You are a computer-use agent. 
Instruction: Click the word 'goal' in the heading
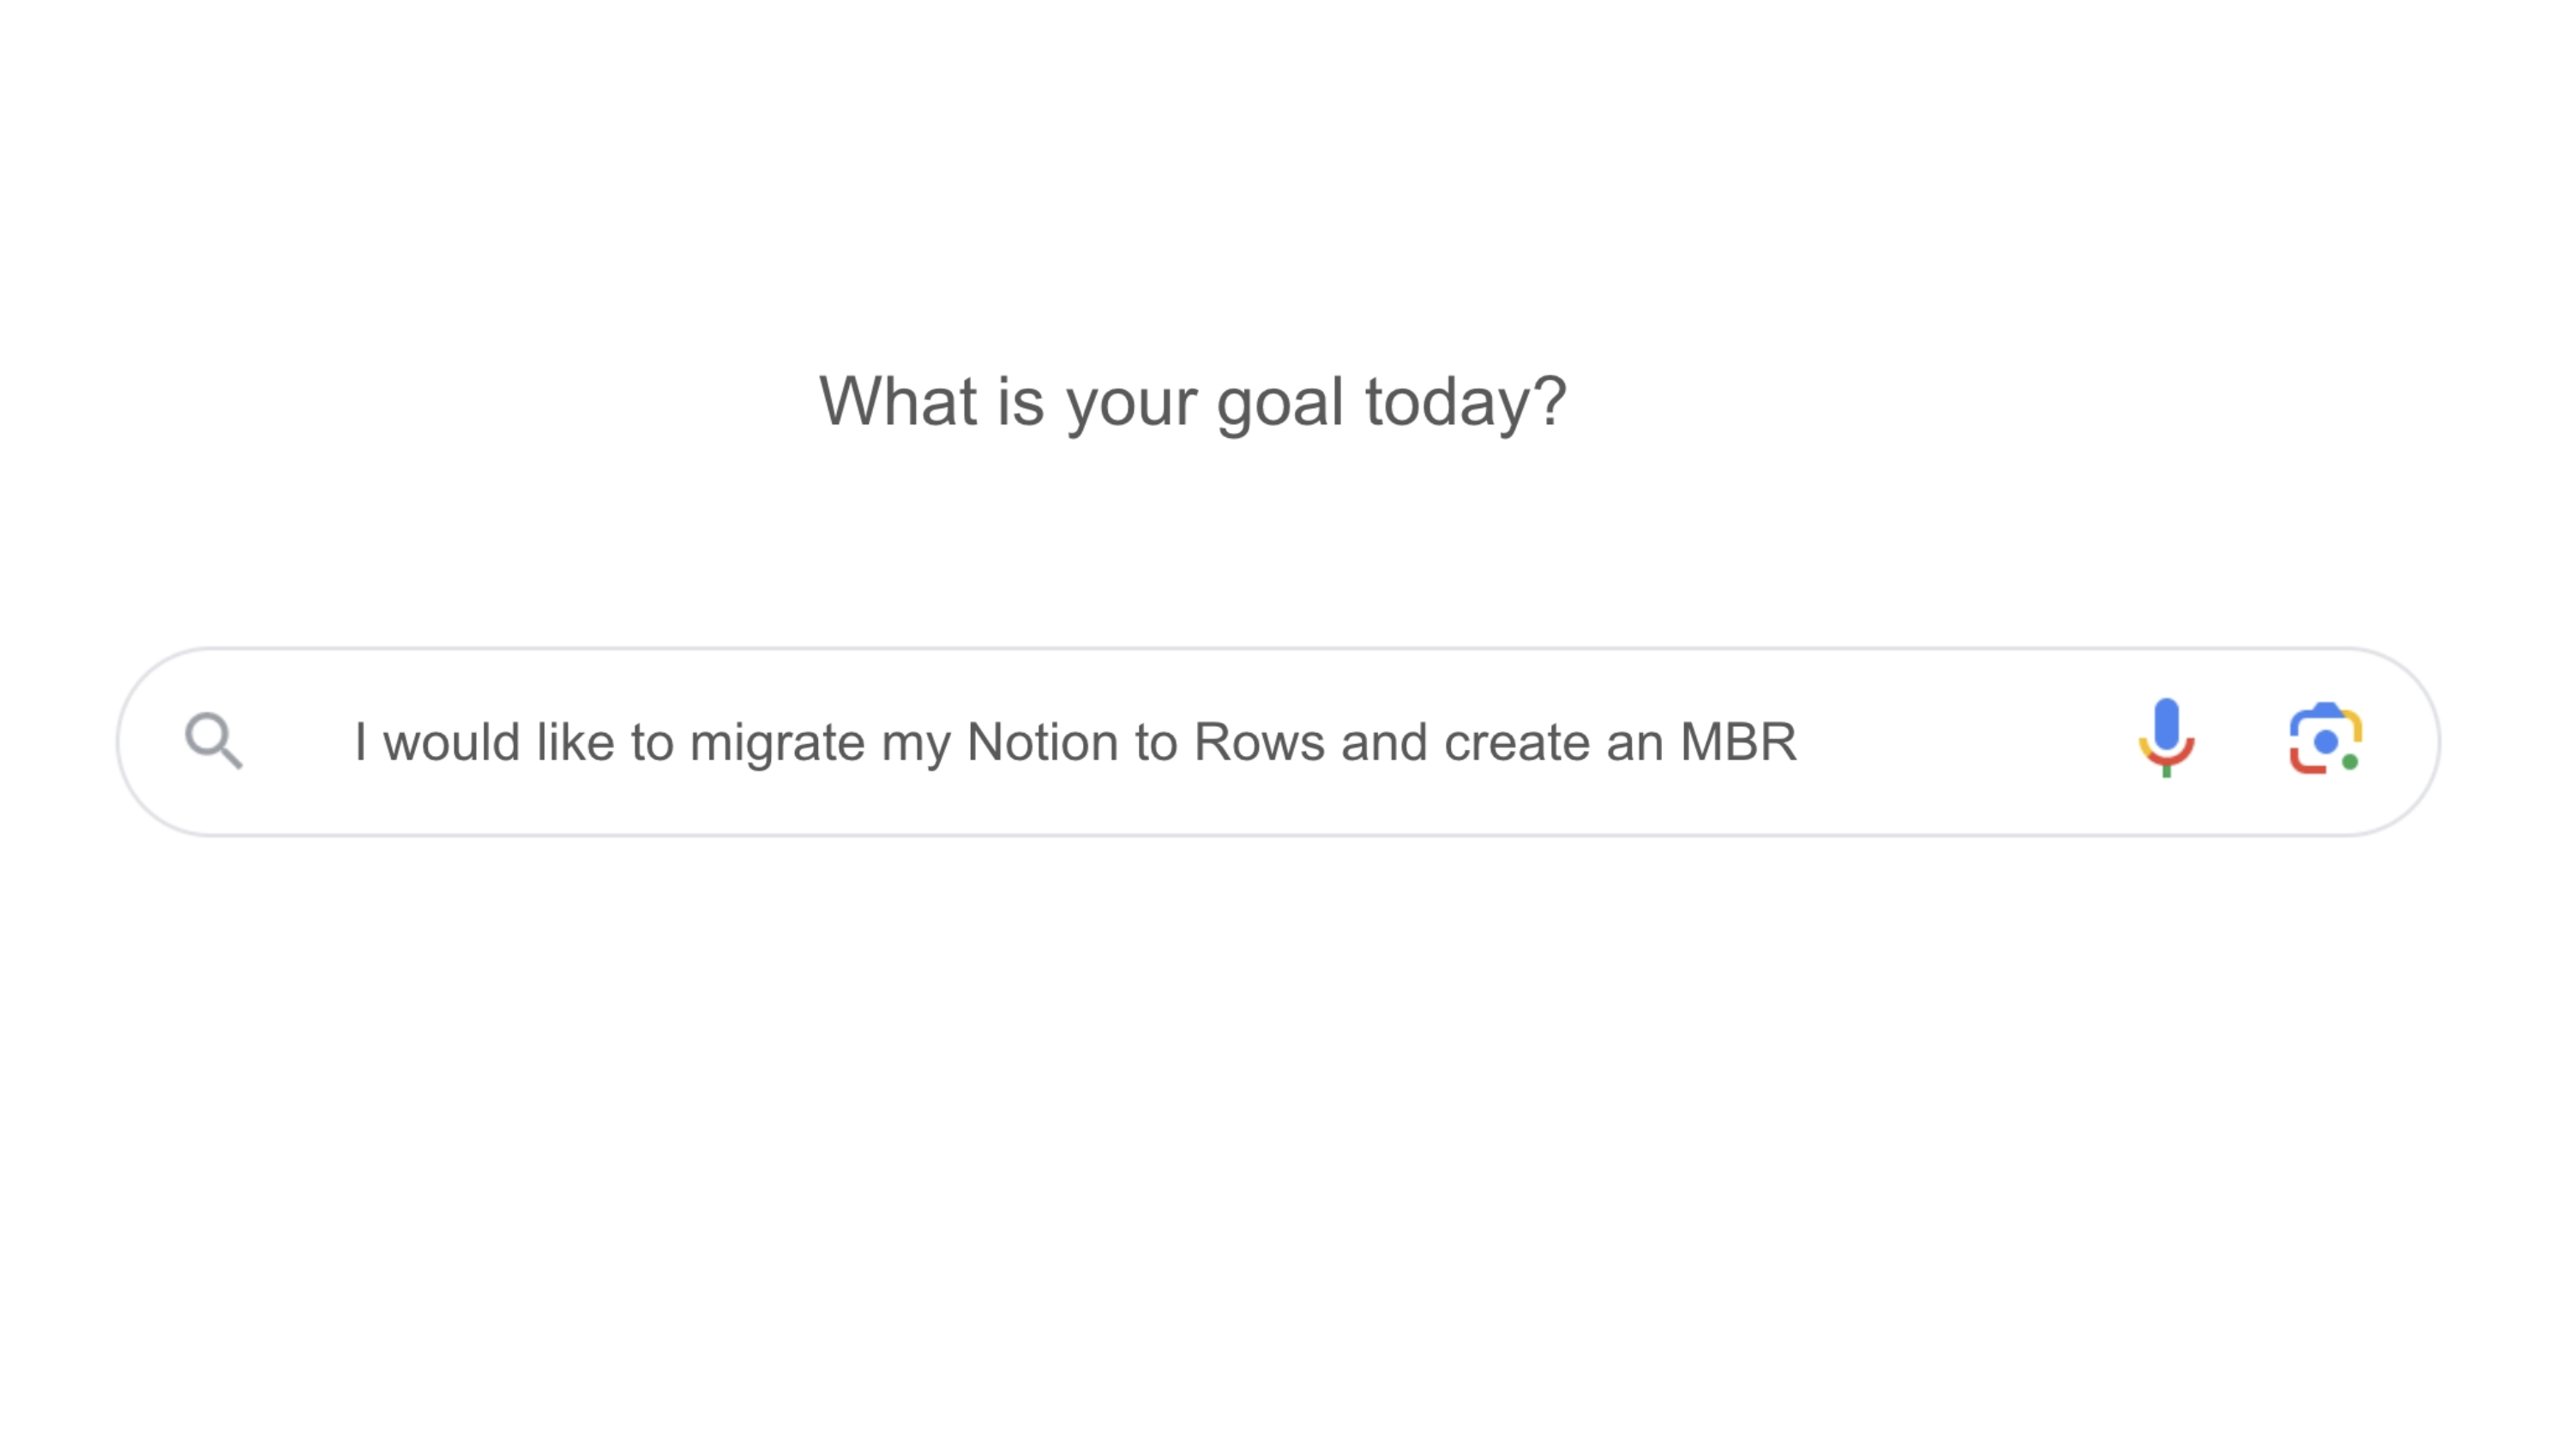1279,404
